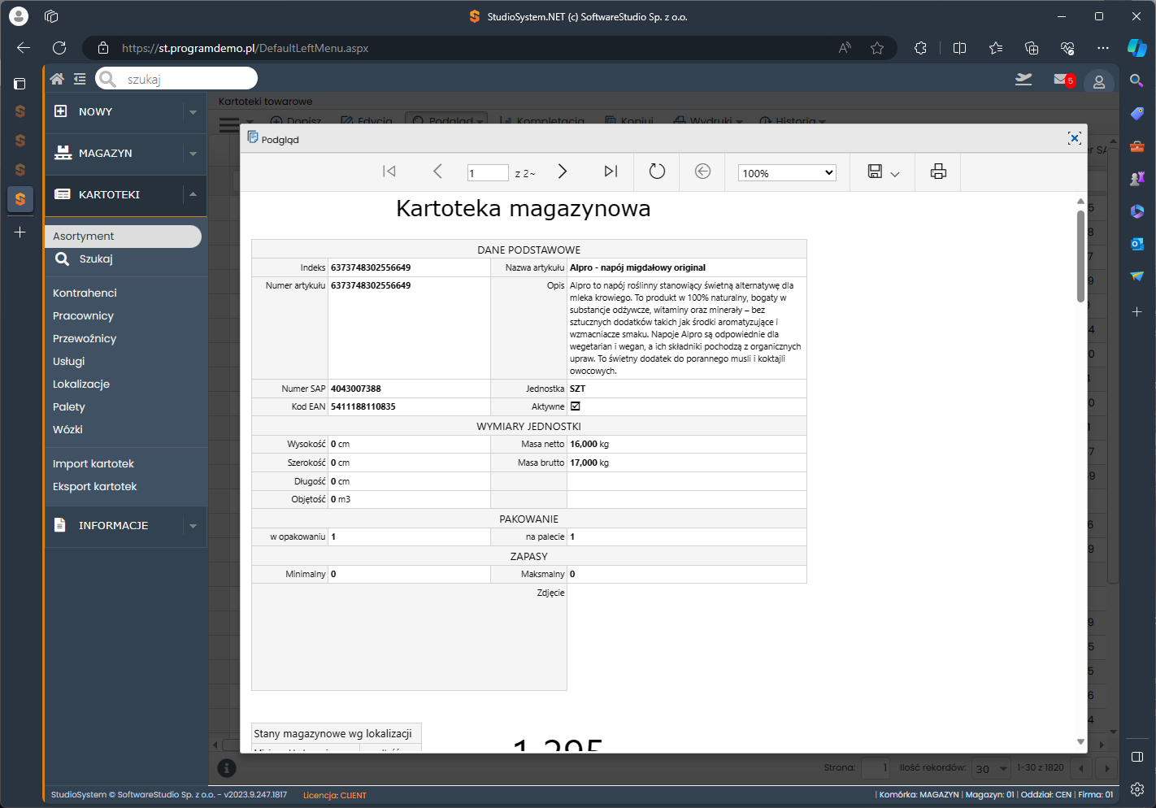The image size is (1156, 808).
Task: Open Wózki in sidebar
Action: tap(68, 429)
